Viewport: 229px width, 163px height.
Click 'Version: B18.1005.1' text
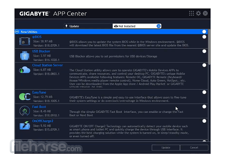pos(46,101)
